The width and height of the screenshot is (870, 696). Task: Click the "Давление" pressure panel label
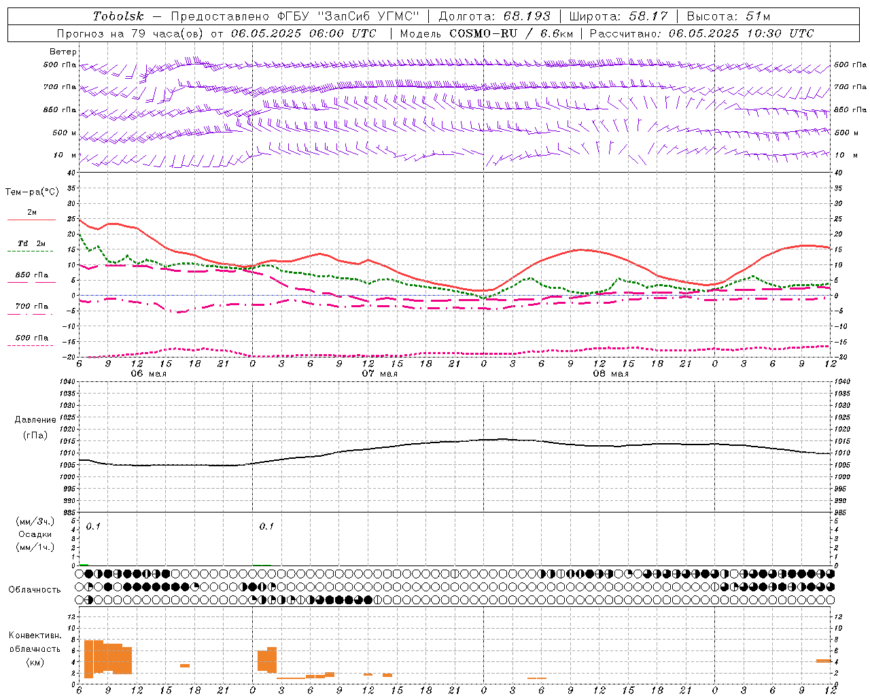(35, 420)
